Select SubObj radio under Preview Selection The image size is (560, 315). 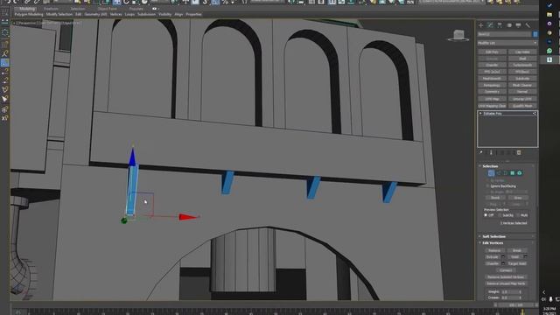[x=500, y=215]
